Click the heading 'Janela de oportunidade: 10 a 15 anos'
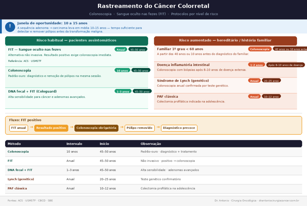 (52, 23)
